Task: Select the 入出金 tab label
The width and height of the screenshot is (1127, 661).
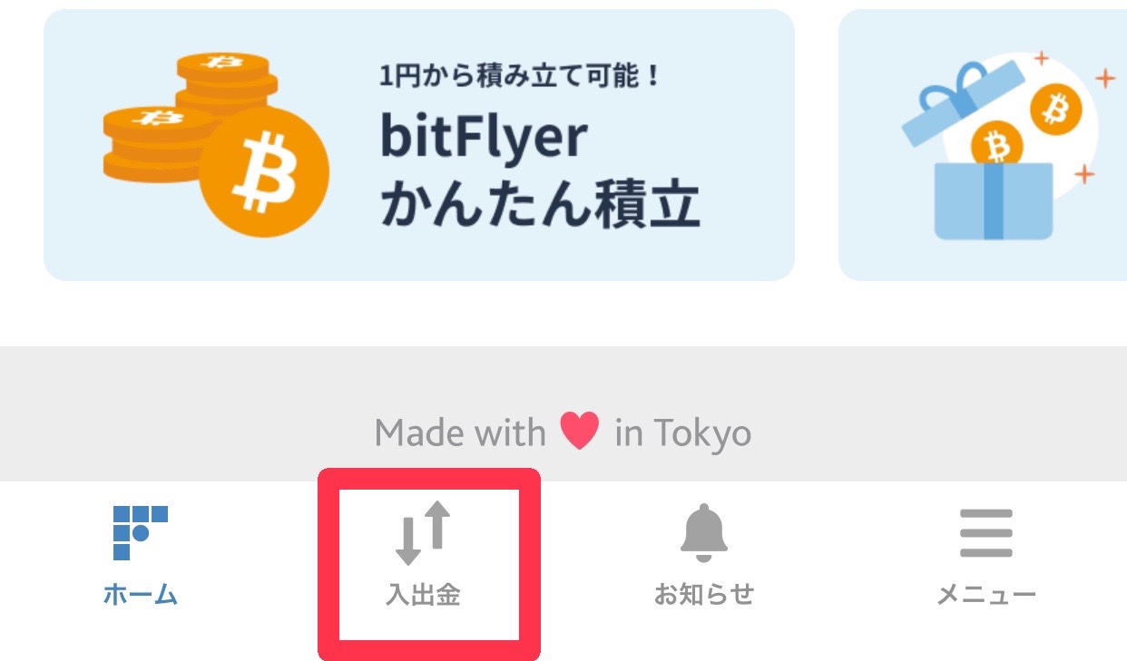Action: (423, 595)
